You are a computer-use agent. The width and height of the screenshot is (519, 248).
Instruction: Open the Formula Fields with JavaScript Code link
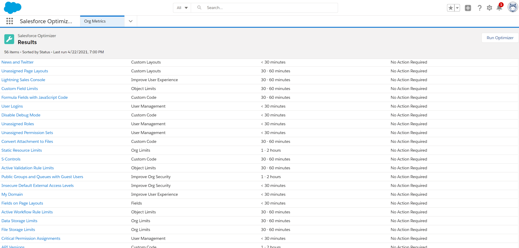[34, 97]
